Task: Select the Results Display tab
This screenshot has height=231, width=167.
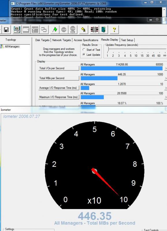Action: [110, 40]
